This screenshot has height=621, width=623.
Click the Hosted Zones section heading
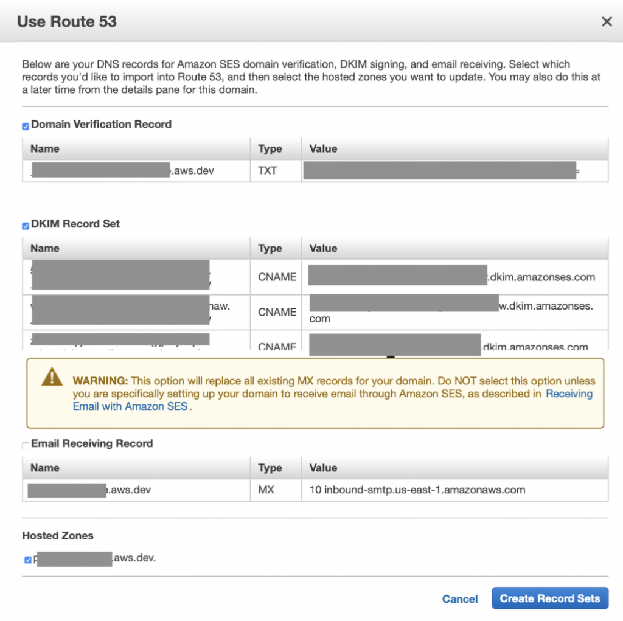coord(58,536)
